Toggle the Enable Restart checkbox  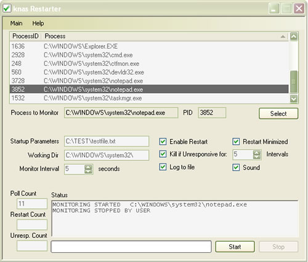163,142
